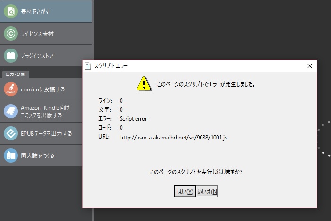This screenshot has width=331, height=221.
Task: Click the 同人誌をつくる open-book icon
Action: tap(11, 156)
